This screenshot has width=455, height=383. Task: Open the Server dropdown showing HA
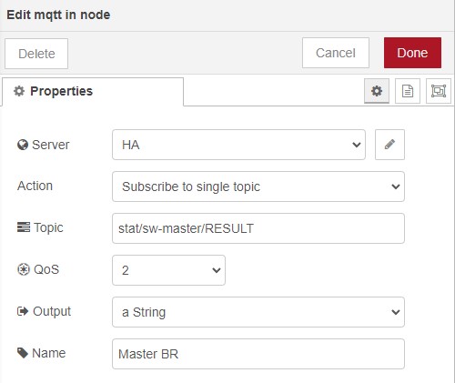(x=238, y=145)
